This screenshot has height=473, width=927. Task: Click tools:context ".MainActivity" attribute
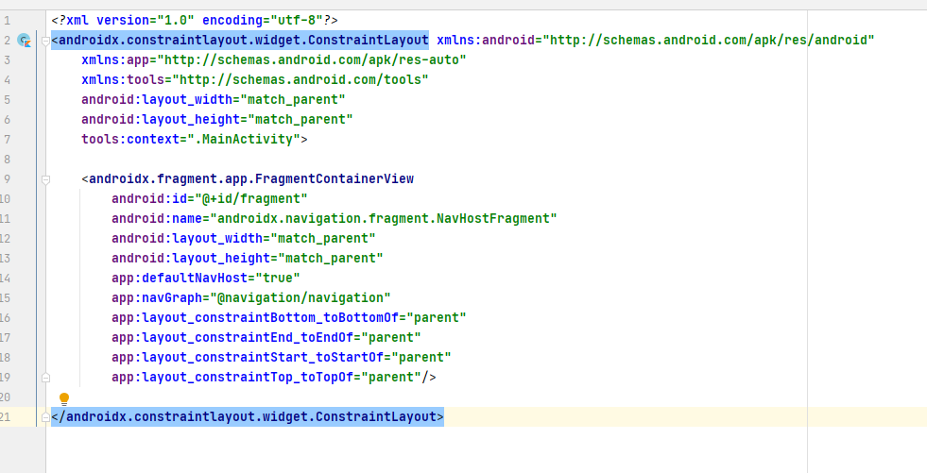(x=191, y=140)
